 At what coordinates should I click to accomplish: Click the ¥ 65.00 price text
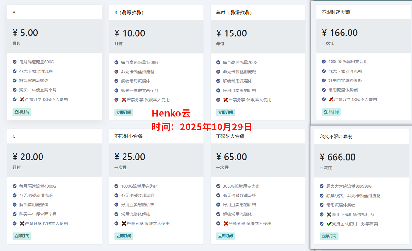[x=231, y=157]
